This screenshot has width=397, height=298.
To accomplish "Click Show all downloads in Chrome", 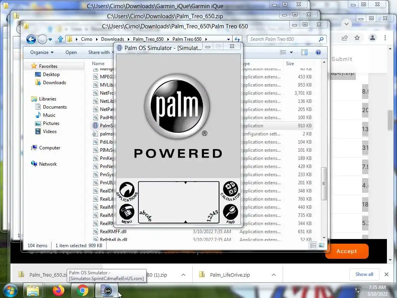I will [364, 274].
